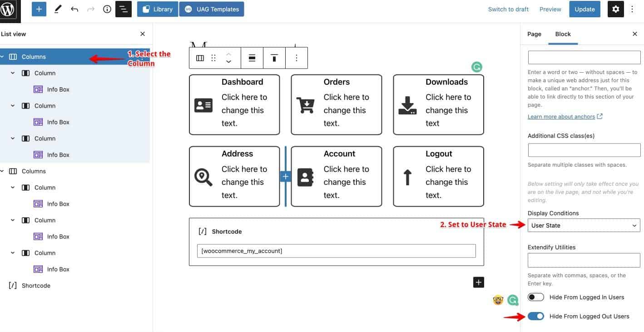Select the Logout heading text
This screenshot has height=332, width=644.
(x=439, y=154)
